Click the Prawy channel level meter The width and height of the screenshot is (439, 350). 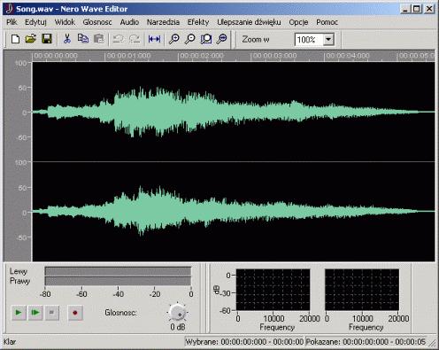coord(118,281)
